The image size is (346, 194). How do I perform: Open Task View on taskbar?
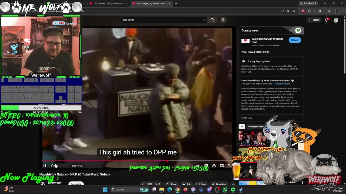(154, 190)
